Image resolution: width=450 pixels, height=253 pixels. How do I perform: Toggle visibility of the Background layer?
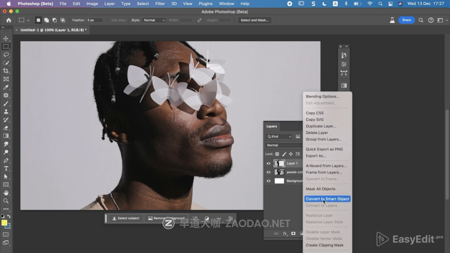point(268,181)
